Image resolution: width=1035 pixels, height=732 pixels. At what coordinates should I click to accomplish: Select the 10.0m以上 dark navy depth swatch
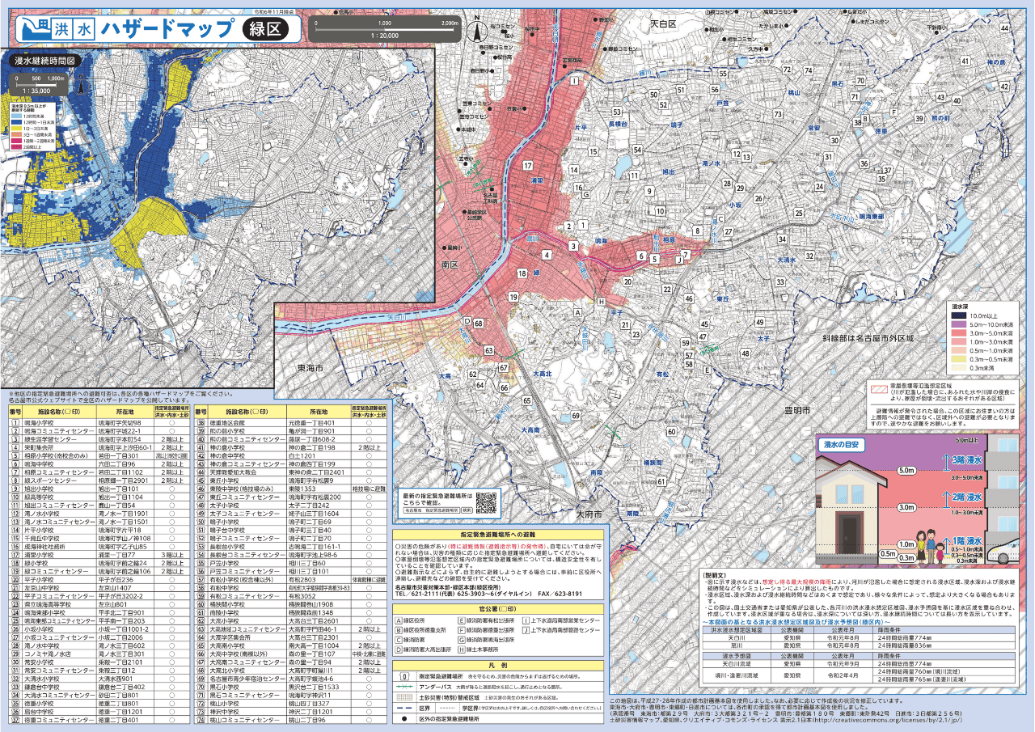[960, 315]
